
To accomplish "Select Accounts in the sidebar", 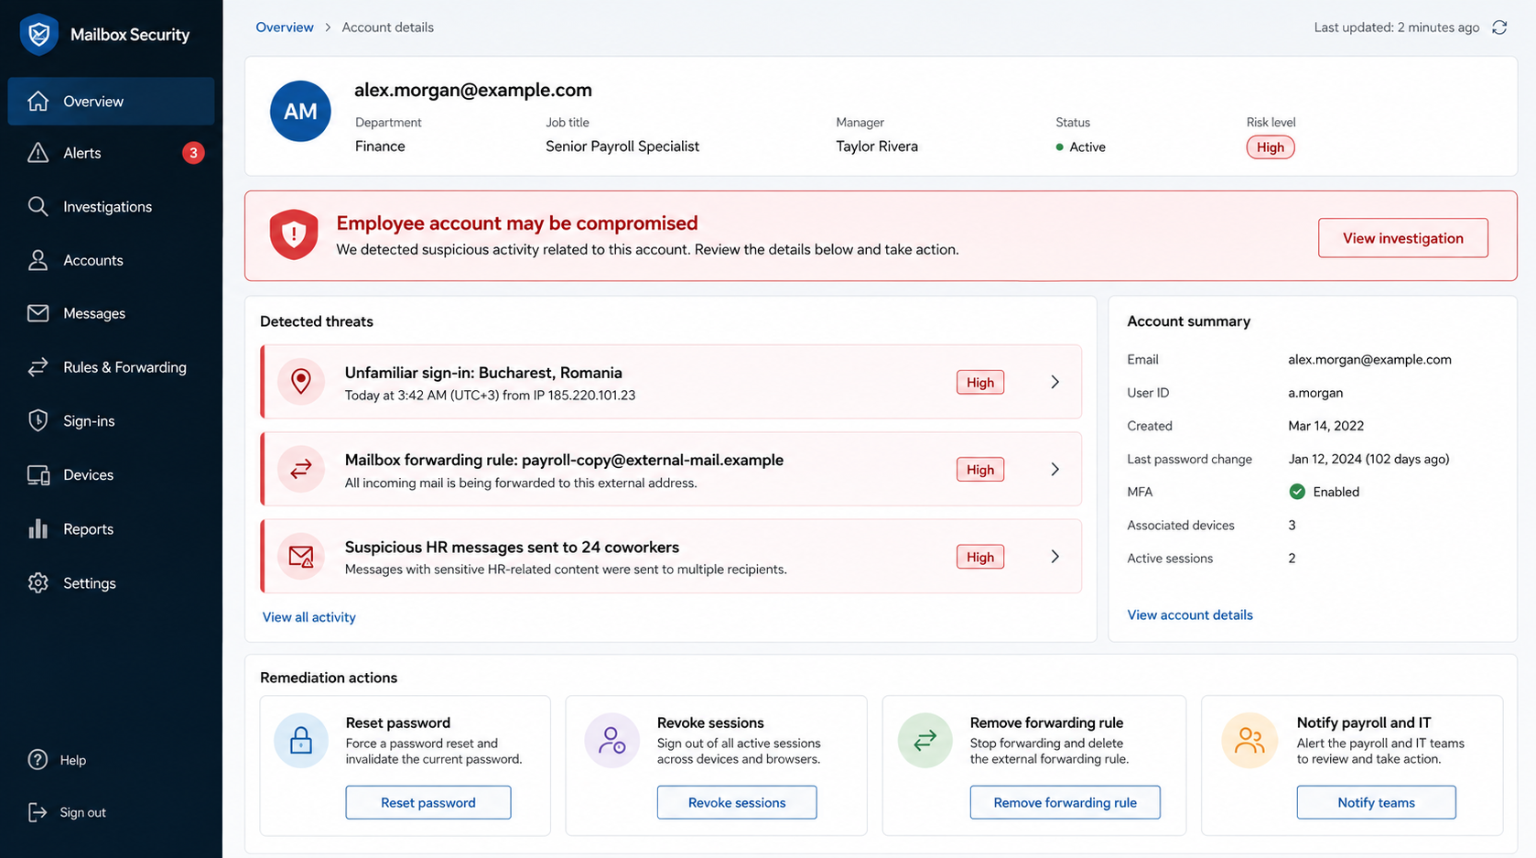I will pos(111,260).
